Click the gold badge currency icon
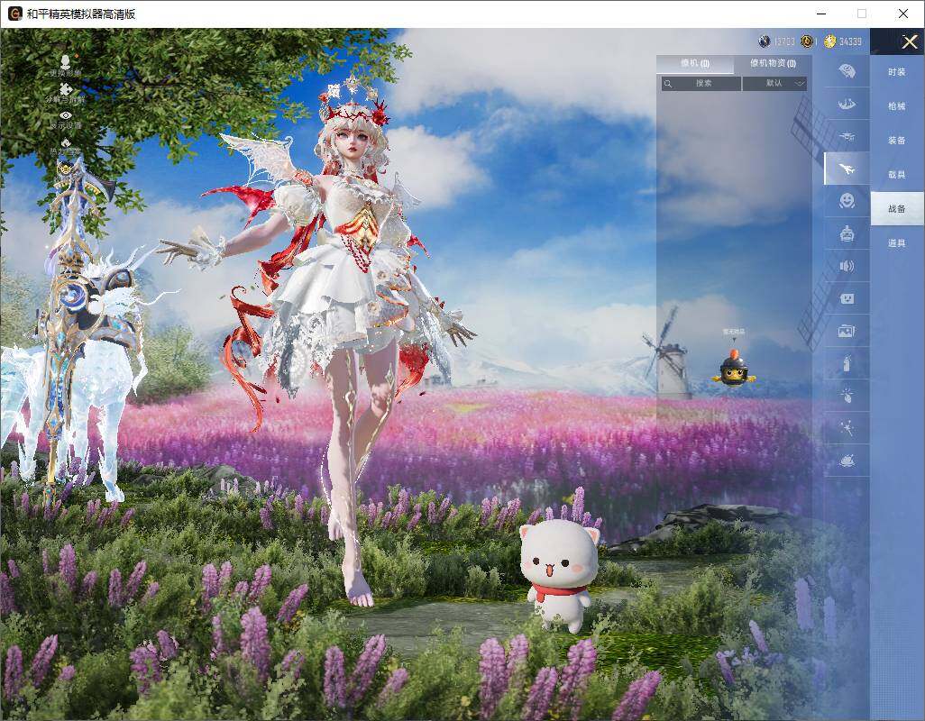The height and width of the screenshot is (721, 925). [806, 41]
